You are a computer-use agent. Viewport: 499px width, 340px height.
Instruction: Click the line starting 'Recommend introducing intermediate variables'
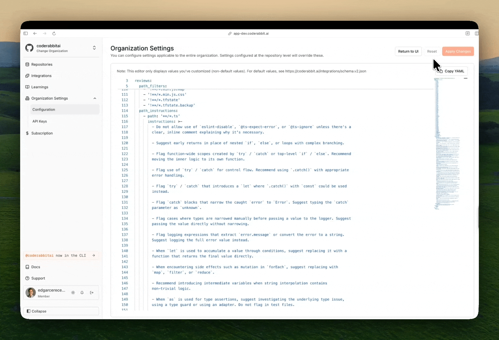239,283
